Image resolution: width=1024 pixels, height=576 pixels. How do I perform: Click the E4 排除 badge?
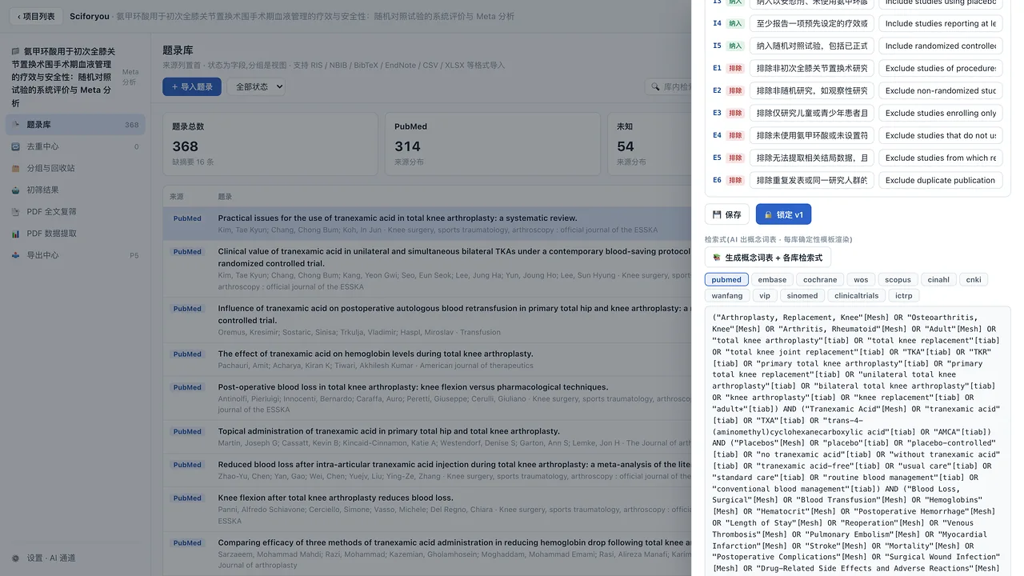(x=735, y=135)
